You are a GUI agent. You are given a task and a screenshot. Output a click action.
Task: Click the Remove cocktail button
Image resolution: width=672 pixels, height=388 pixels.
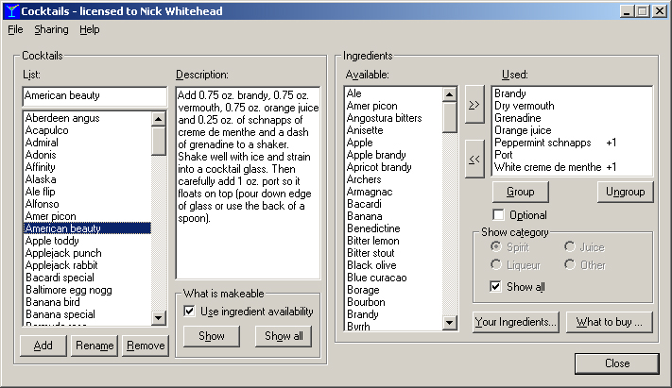tap(146, 346)
